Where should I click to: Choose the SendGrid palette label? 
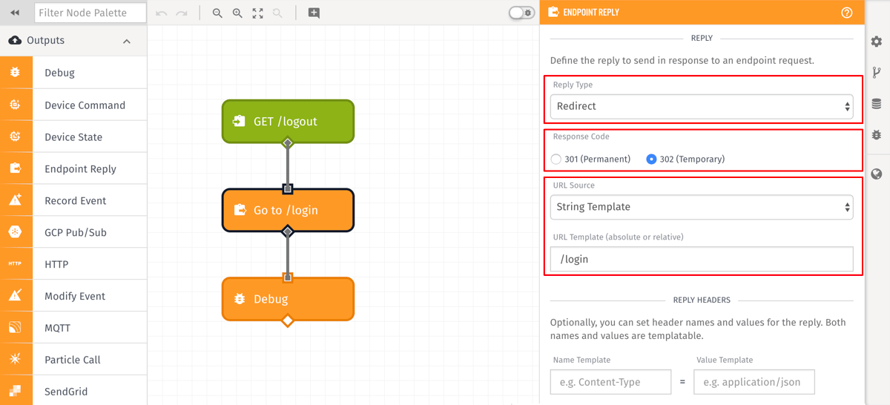[x=66, y=392]
